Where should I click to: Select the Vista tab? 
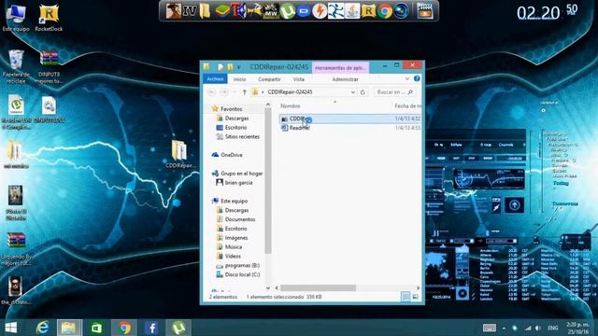point(299,79)
